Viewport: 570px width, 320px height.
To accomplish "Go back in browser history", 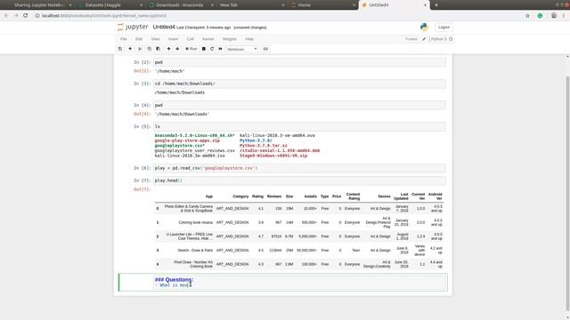I will 6,16.
